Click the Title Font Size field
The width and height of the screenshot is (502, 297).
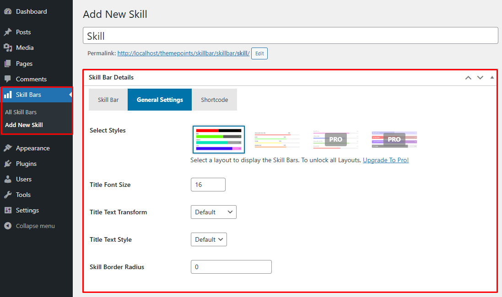tap(208, 185)
